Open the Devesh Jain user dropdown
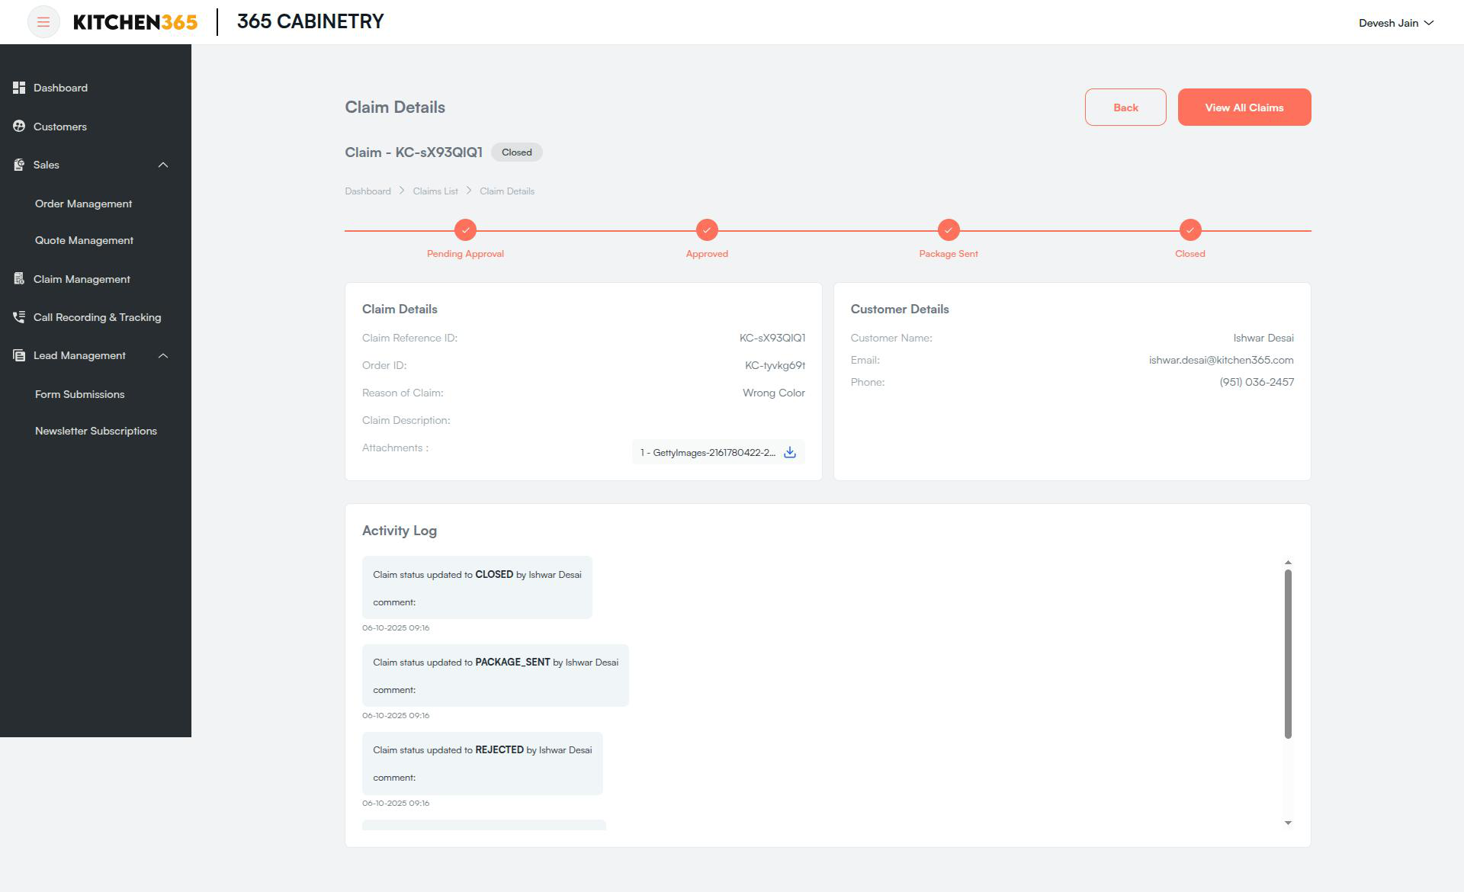 (1396, 23)
